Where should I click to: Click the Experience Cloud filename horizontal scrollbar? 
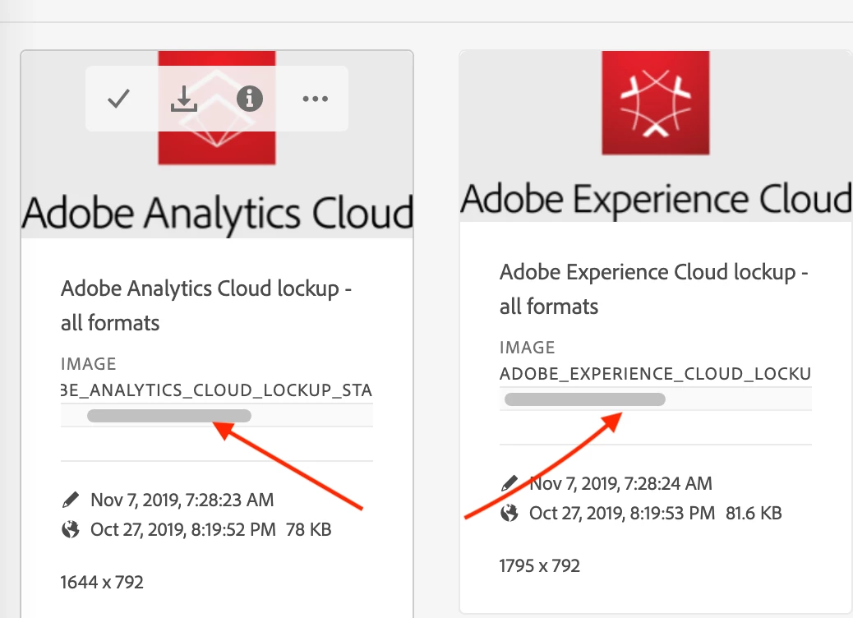pos(585,399)
